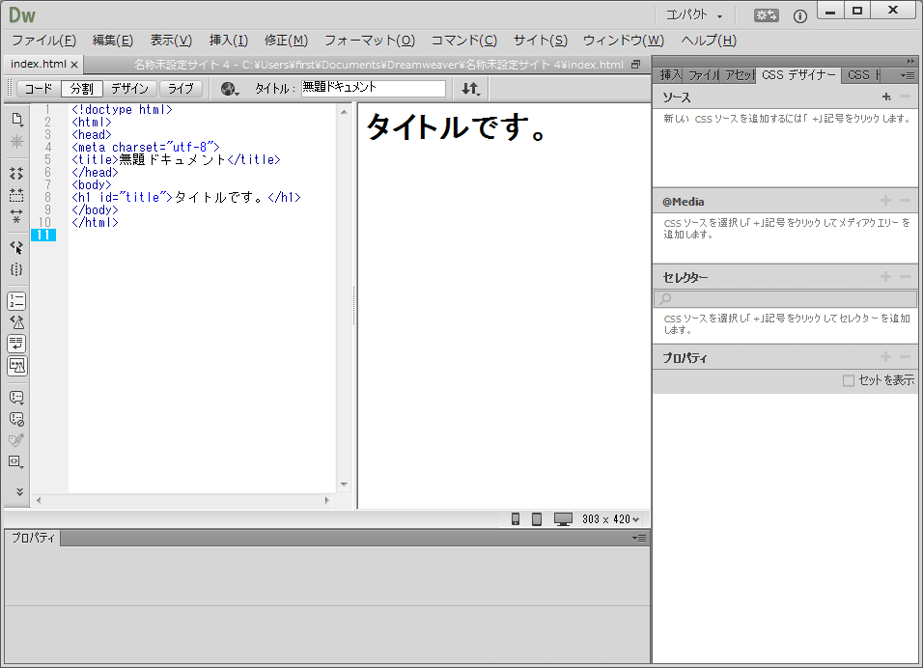Click the Balance Braces icon
The width and height of the screenshot is (923, 668).
pyautogui.click(x=16, y=269)
